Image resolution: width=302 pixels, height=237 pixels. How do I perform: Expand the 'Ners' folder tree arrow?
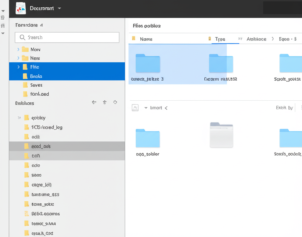[x=18, y=58]
